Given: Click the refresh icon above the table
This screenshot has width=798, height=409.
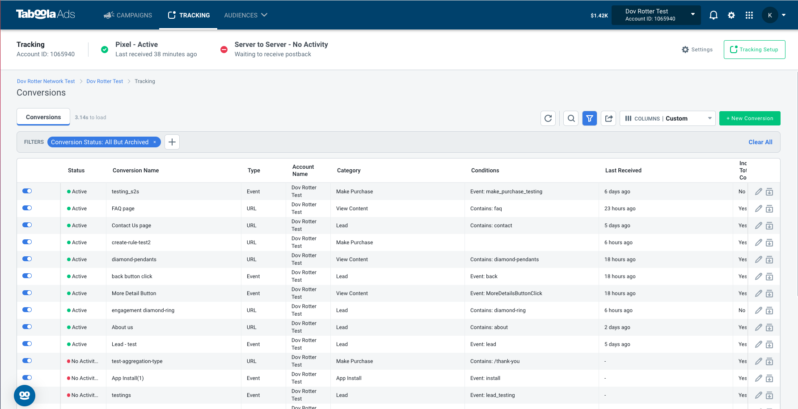Looking at the screenshot, I should [x=548, y=118].
